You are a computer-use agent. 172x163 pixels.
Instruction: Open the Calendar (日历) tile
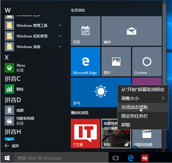(x=86, y=31)
